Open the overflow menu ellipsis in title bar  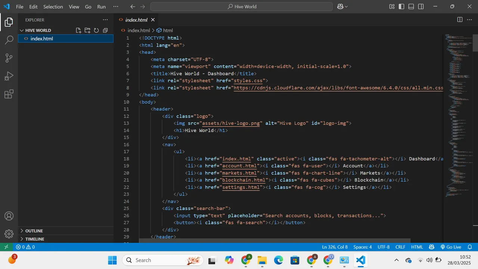(x=116, y=7)
